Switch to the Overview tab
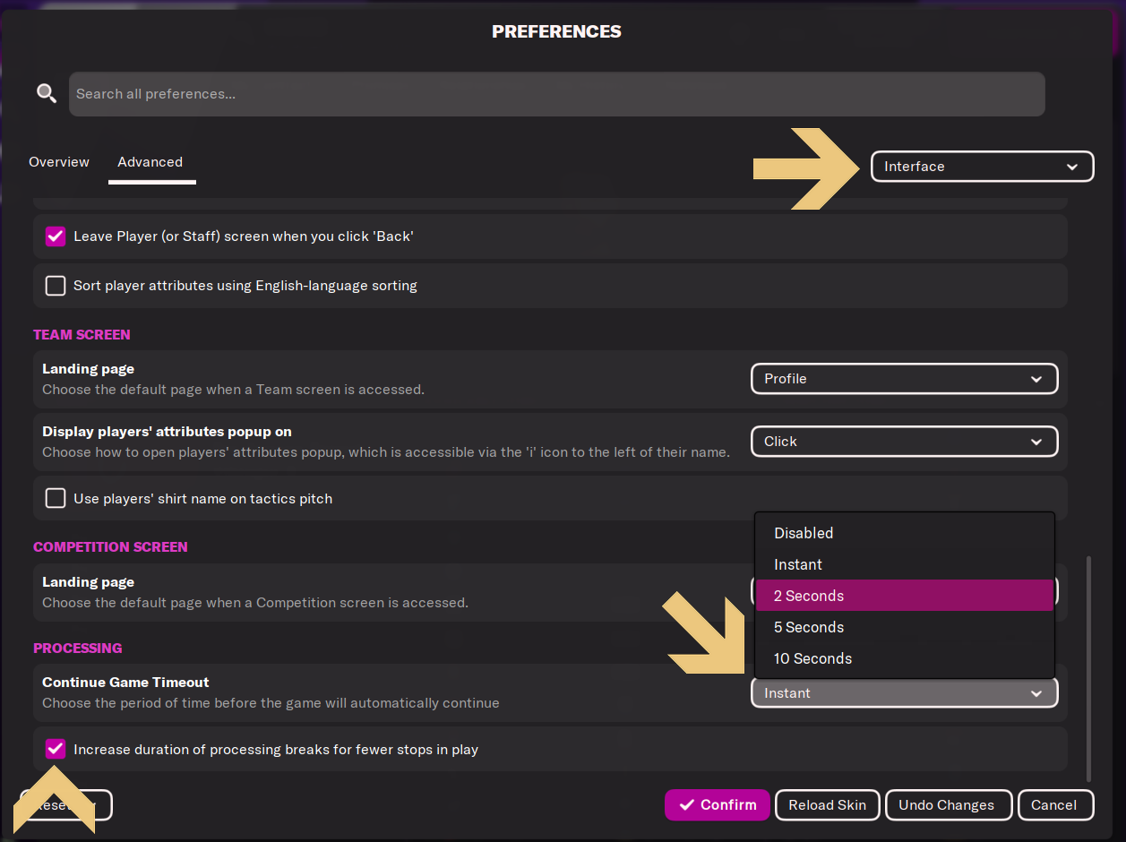 59,162
